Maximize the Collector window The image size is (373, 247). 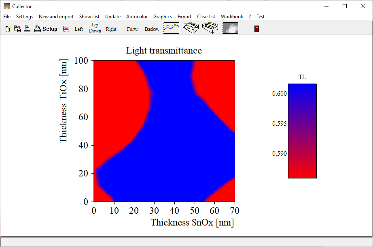click(345, 6)
